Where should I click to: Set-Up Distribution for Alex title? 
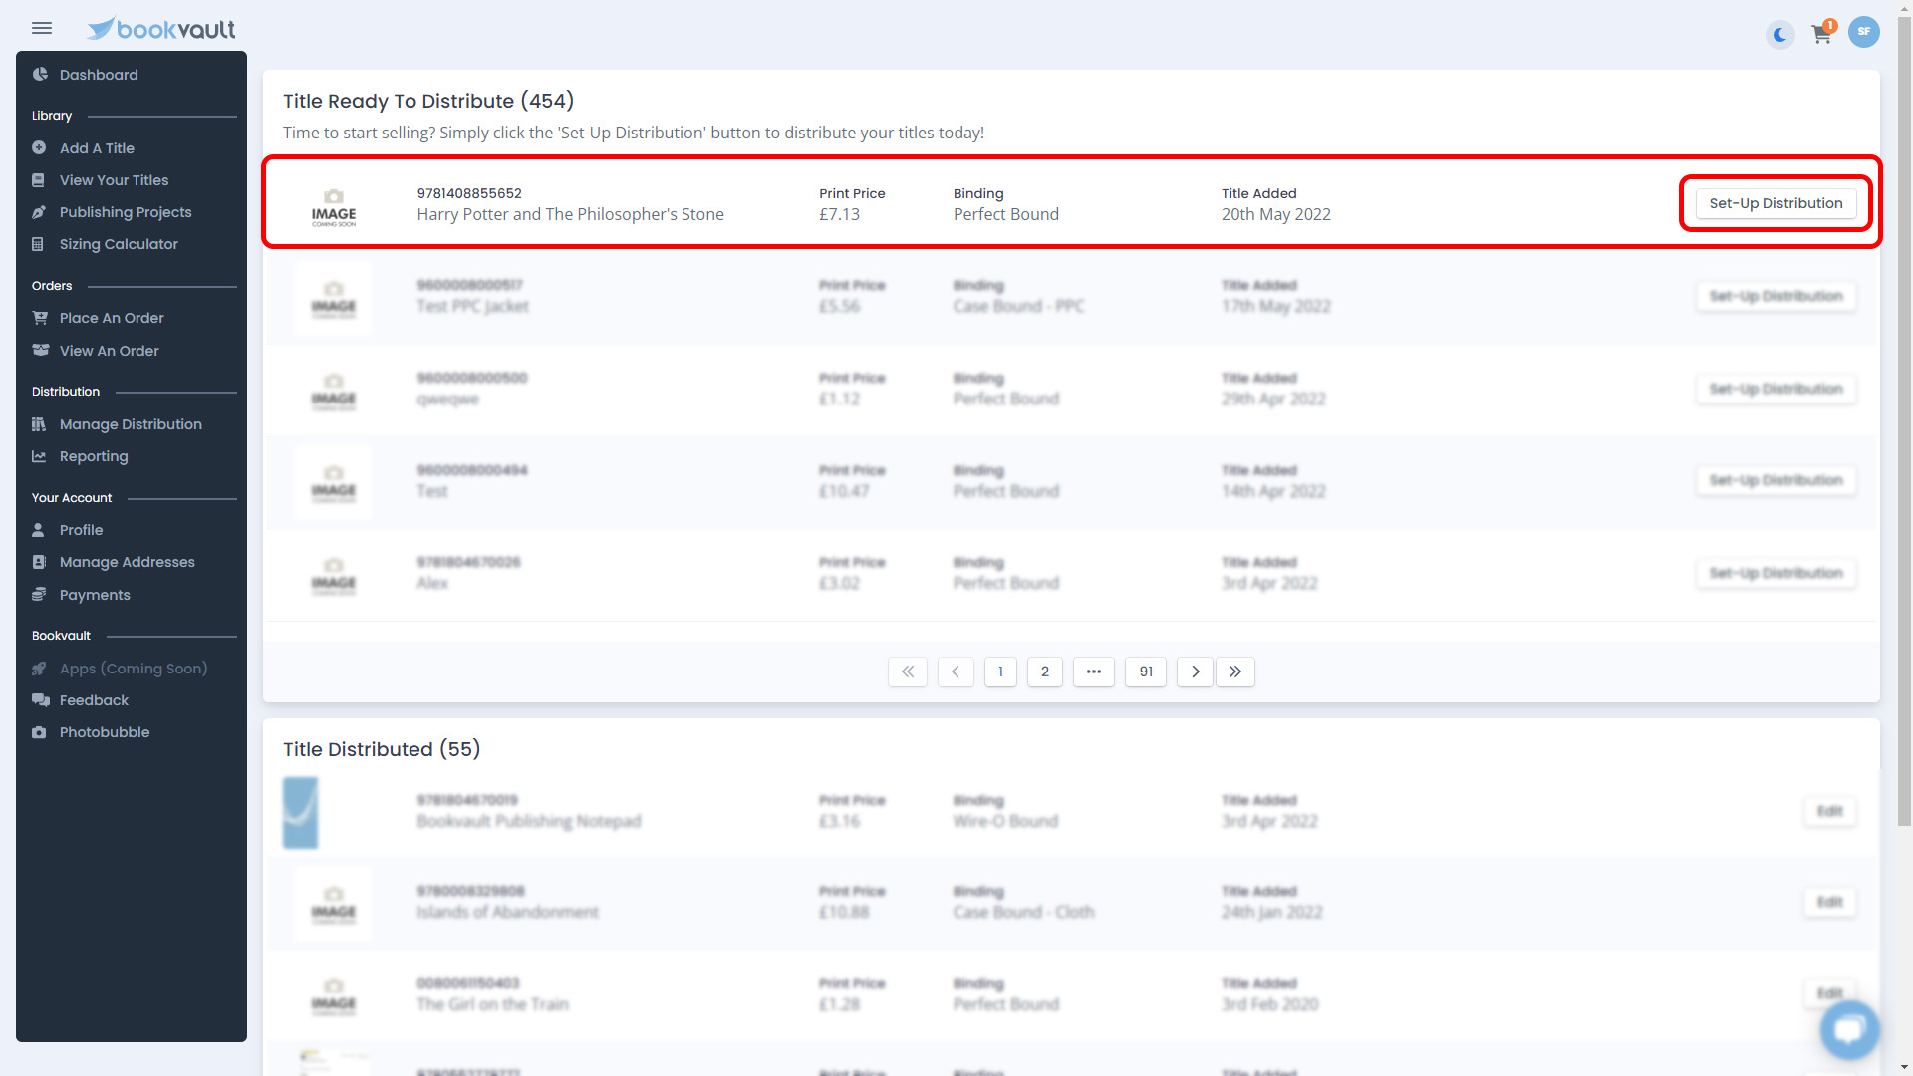(1776, 573)
